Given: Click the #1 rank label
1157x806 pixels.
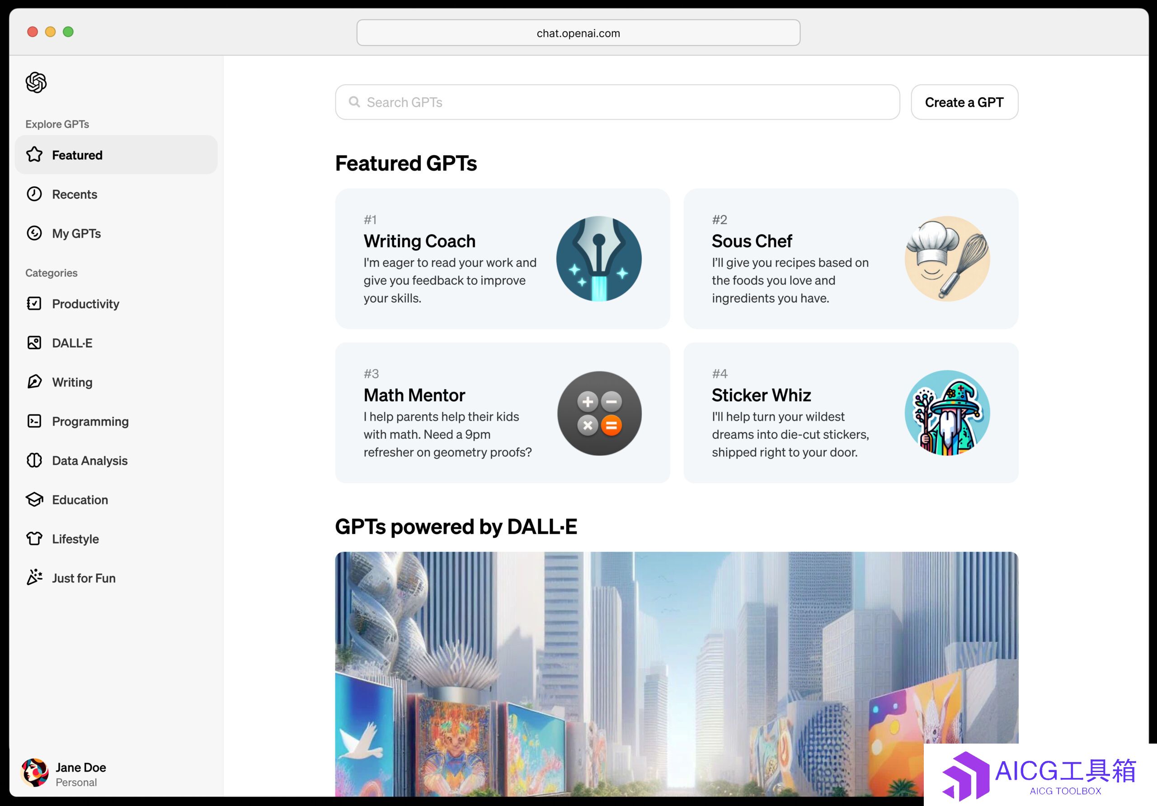Looking at the screenshot, I should (371, 219).
